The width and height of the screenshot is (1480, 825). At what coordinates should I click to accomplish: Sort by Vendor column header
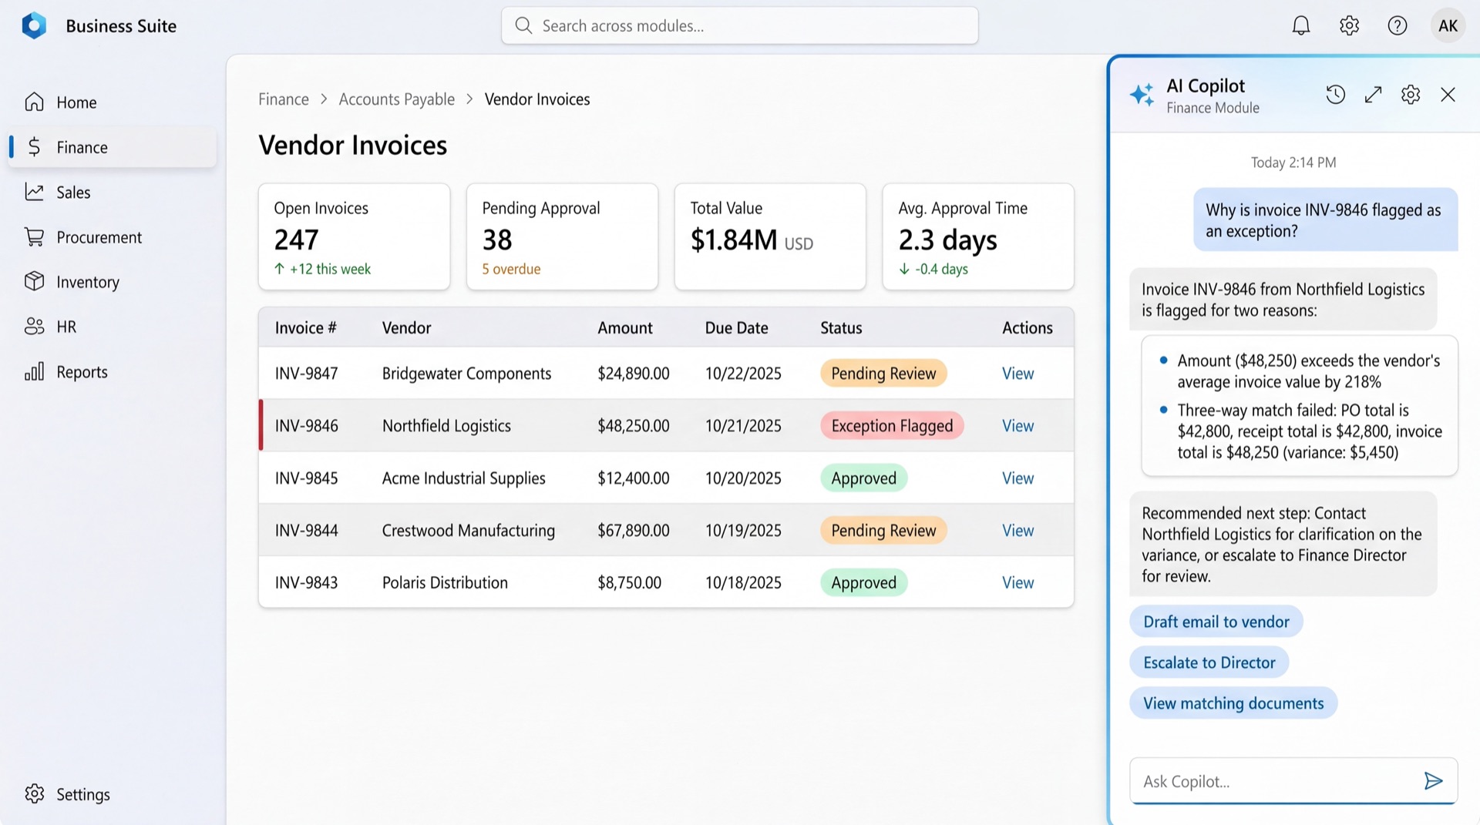(406, 328)
